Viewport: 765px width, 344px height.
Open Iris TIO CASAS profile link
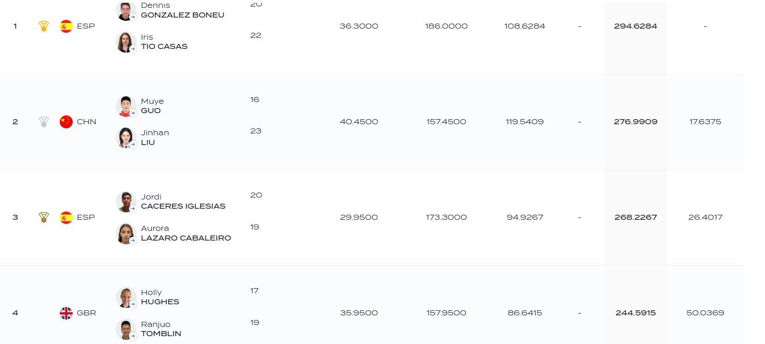click(x=164, y=42)
